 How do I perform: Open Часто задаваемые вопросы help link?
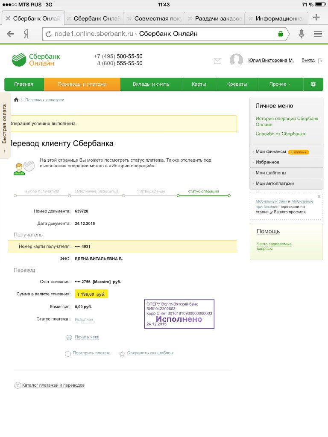pyautogui.click(x=274, y=246)
